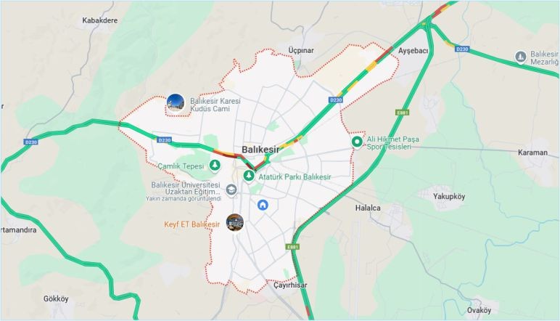Click the Çamlık Tepesi park pin icon
The image size is (560, 321).
point(215,165)
